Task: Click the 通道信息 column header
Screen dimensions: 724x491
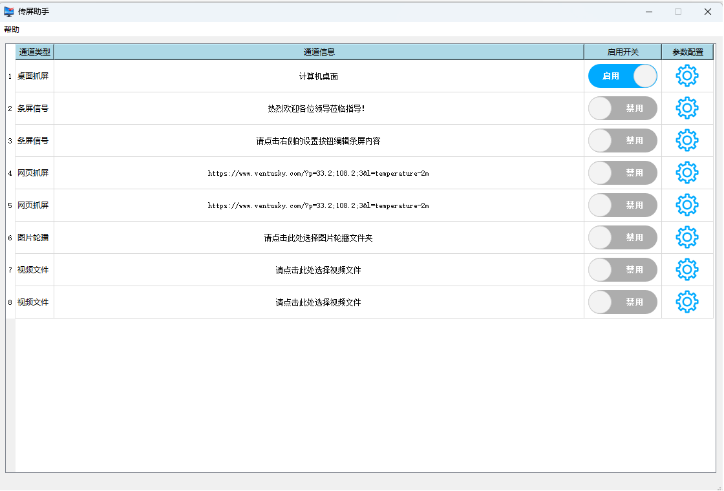Action: (x=319, y=52)
